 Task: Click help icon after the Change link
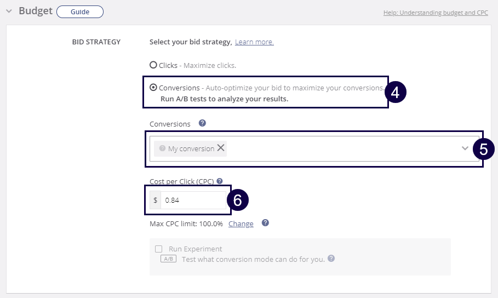pyautogui.click(x=265, y=223)
